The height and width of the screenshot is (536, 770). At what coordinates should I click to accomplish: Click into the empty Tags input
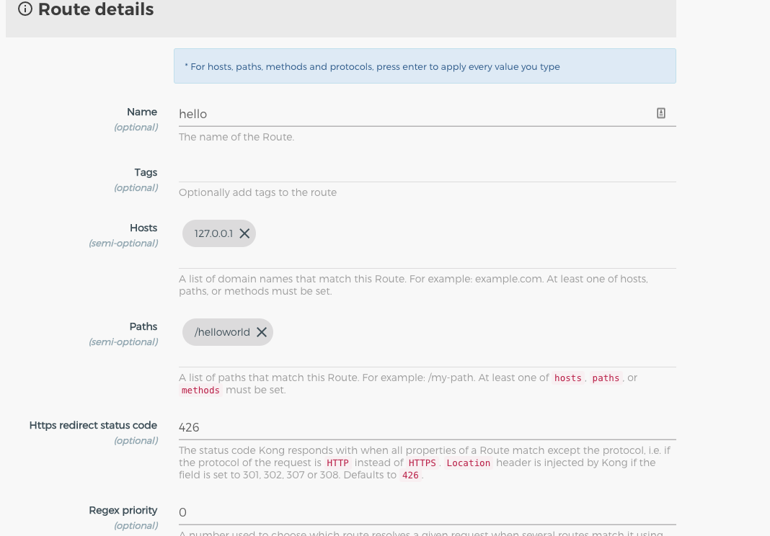pos(427,172)
